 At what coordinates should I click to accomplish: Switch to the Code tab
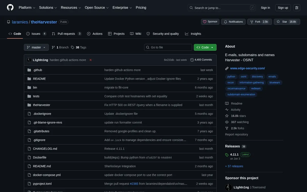coord(15,34)
